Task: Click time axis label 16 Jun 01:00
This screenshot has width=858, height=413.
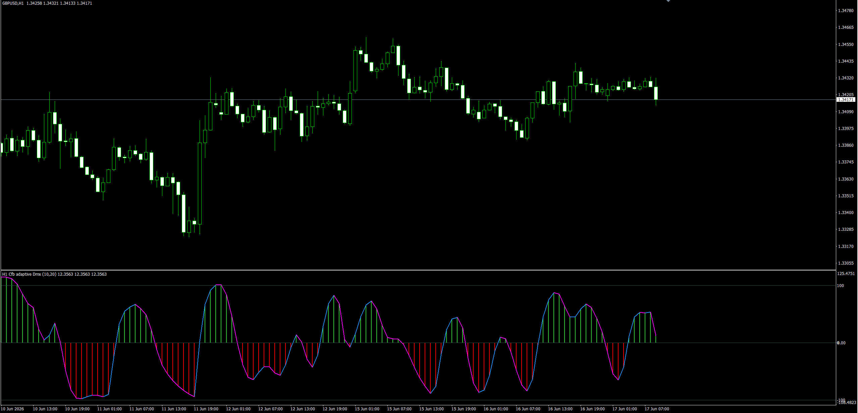Action: click(x=496, y=409)
